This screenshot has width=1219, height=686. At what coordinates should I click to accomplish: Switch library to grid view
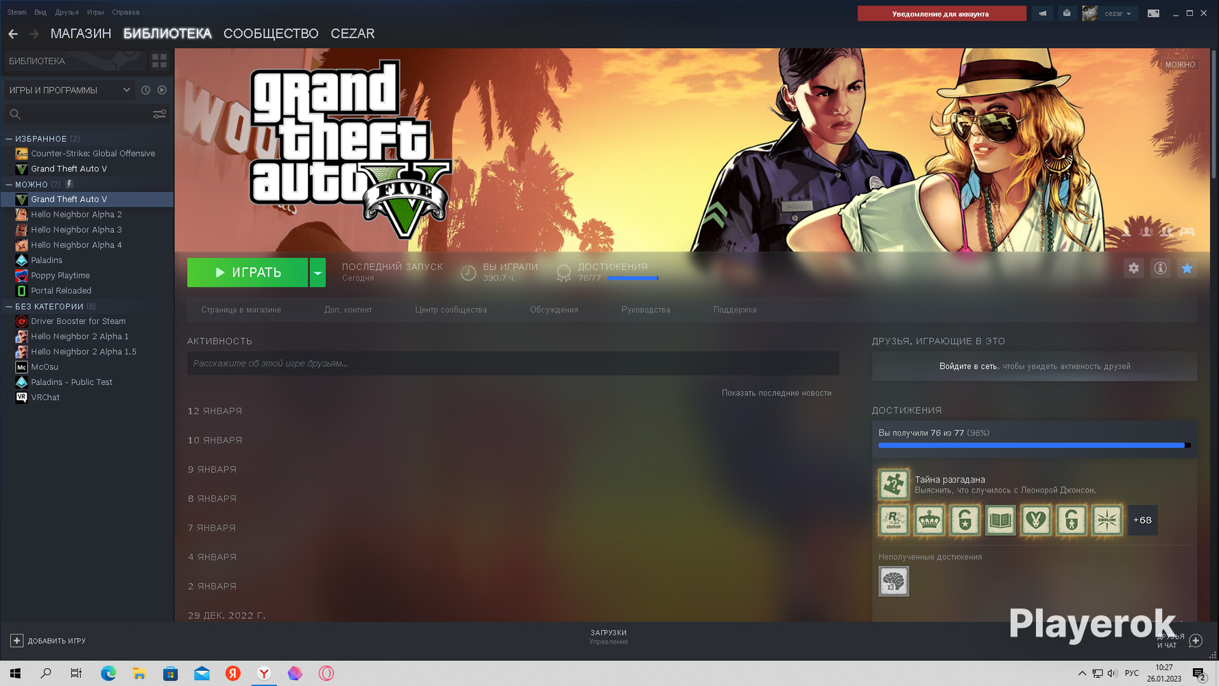coord(159,61)
